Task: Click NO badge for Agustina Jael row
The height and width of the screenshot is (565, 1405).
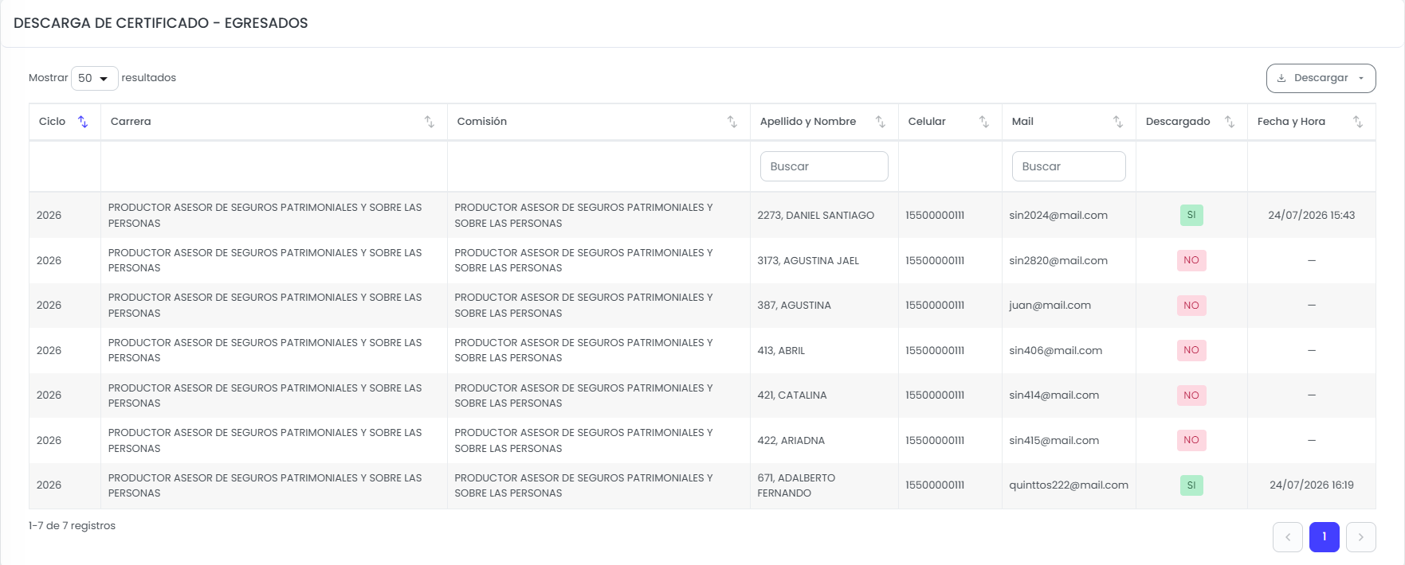Action: pos(1191,260)
